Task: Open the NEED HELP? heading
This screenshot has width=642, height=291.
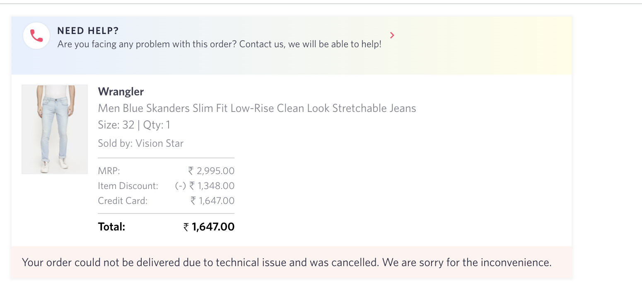Action: coord(88,31)
